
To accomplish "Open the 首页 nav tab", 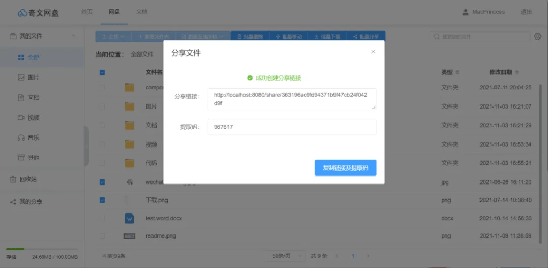I will (87, 12).
